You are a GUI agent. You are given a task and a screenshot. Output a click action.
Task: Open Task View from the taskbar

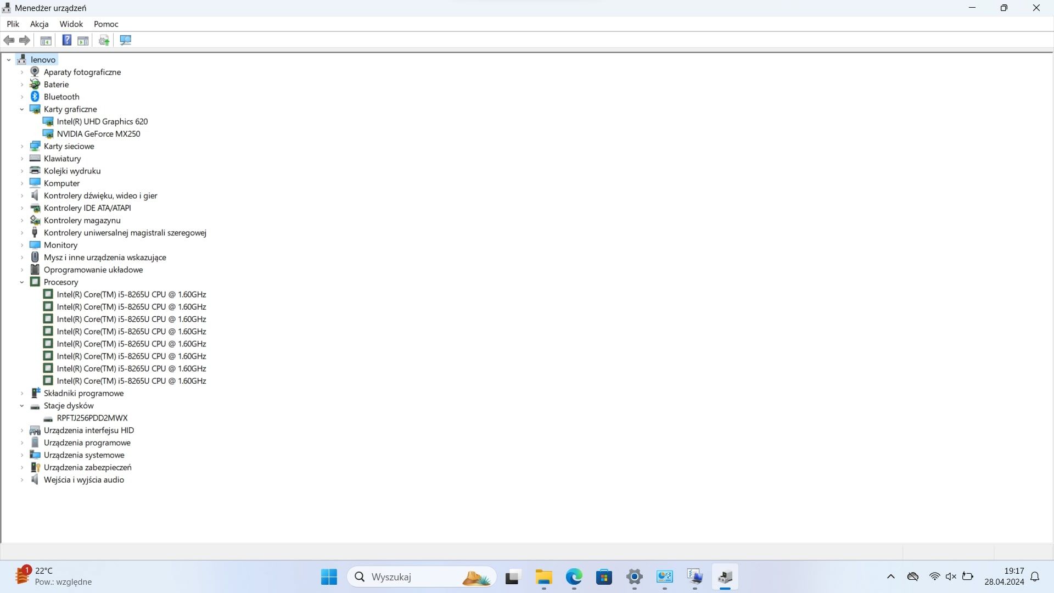[512, 577]
